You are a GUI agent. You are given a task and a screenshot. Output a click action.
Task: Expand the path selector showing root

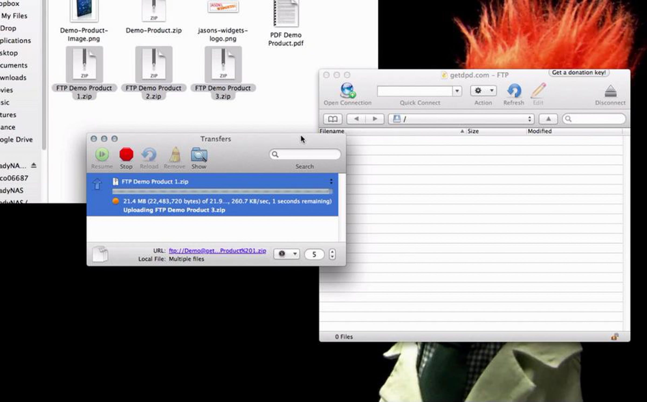click(460, 119)
